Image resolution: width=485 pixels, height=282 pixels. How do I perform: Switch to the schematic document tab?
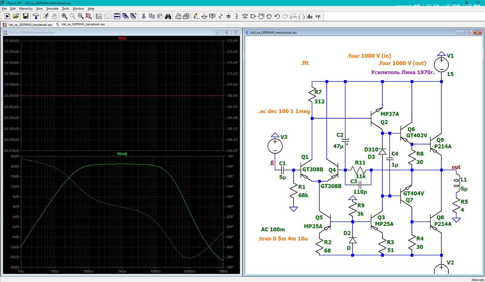(x=81, y=24)
